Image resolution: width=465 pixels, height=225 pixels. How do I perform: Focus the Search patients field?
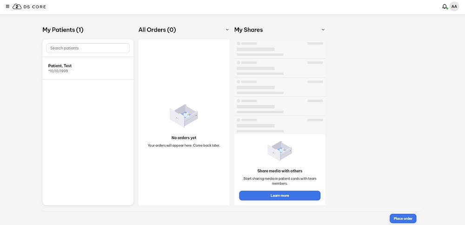88,48
